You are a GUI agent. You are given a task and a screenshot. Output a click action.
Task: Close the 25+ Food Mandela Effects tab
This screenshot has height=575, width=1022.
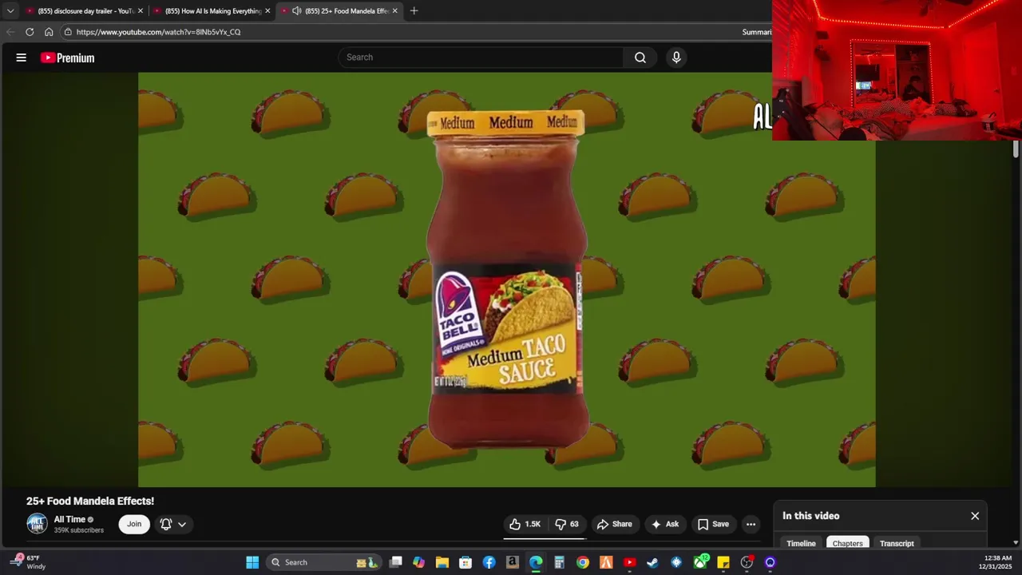(x=394, y=11)
